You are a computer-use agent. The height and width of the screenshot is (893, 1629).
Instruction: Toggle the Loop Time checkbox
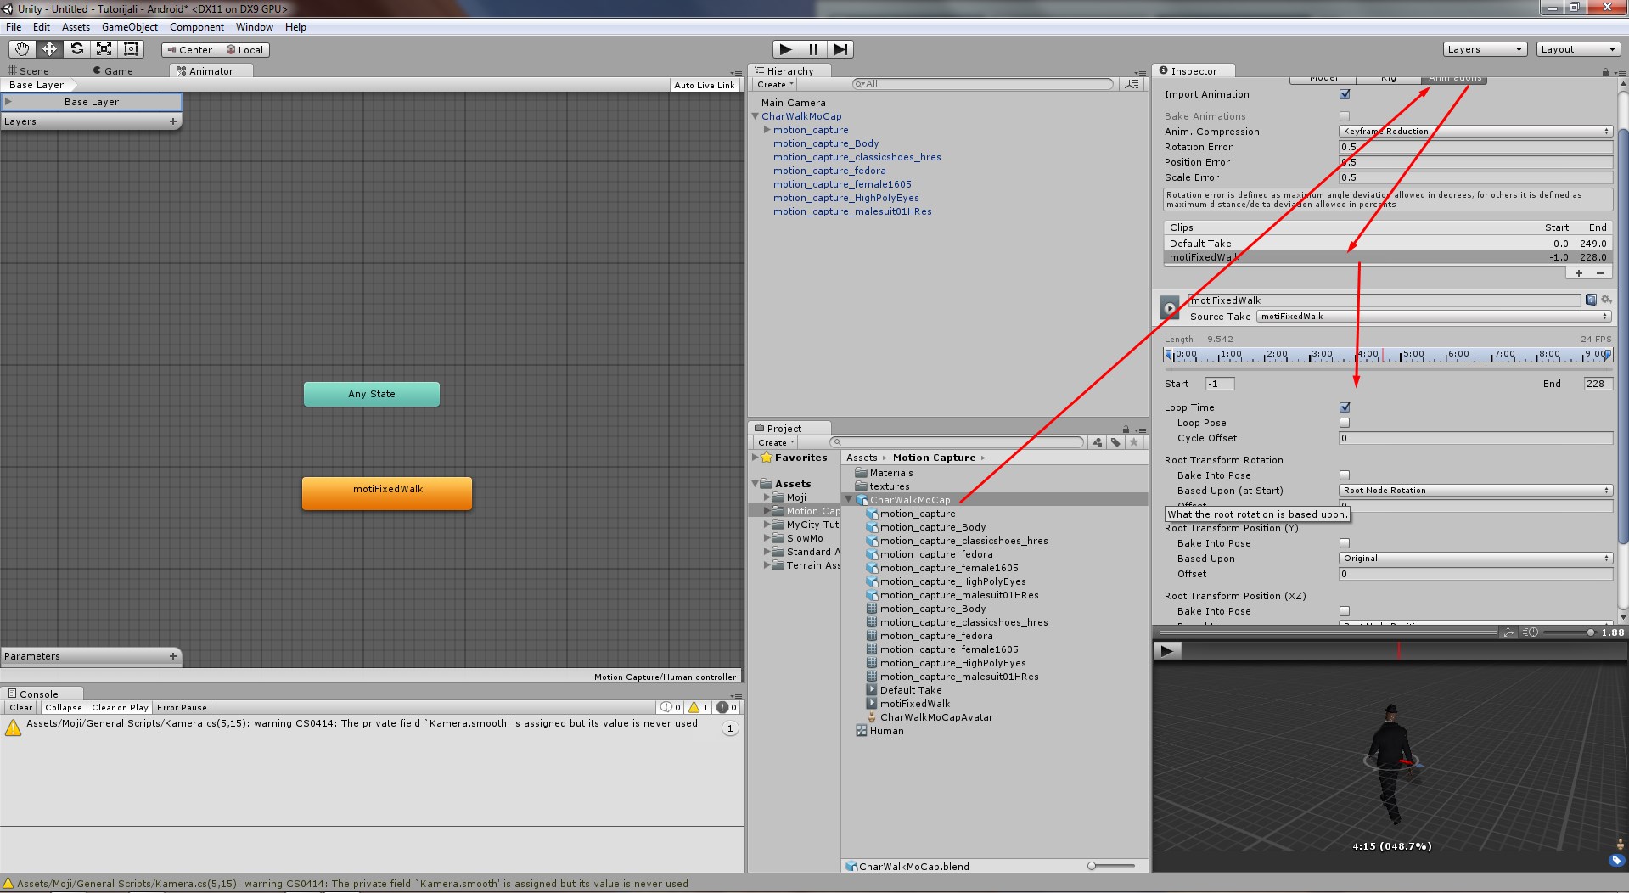pyautogui.click(x=1345, y=407)
